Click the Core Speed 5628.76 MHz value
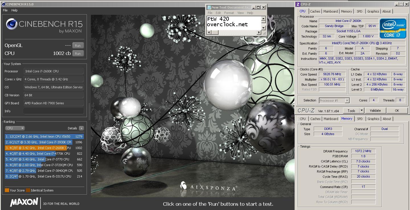The image size is (410, 210). pos(332,74)
